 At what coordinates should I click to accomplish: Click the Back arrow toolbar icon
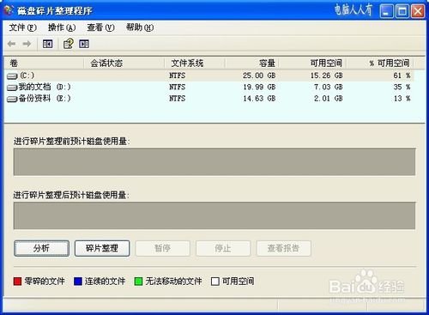pyautogui.click(x=11, y=44)
